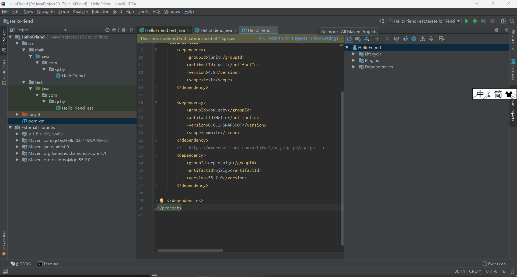Open Maven Settings wrench icon
Screen dimensions: 517x277
tap(442, 39)
